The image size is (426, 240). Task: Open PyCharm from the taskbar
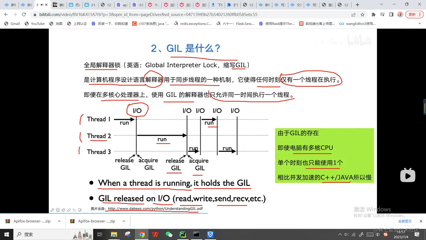click(183, 234)
